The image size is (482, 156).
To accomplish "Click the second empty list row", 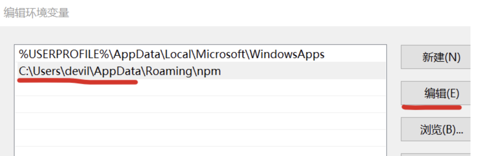I will coord(200,105).
